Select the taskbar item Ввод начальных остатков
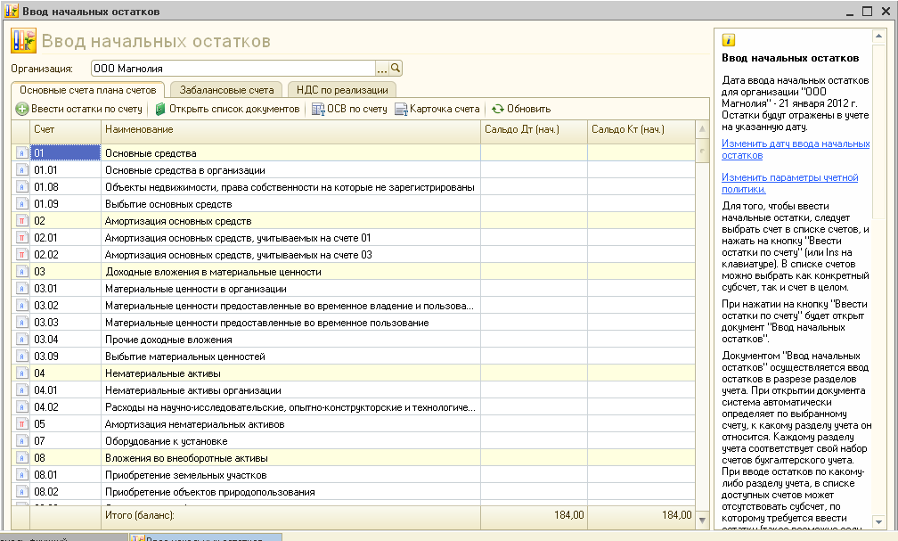Screen dimensions: 898x541 point(206,537)
